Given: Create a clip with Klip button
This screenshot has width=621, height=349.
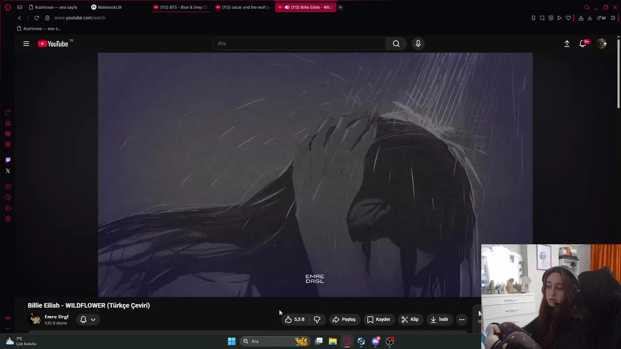Looking at the screenshot, I should pos(410,319).
